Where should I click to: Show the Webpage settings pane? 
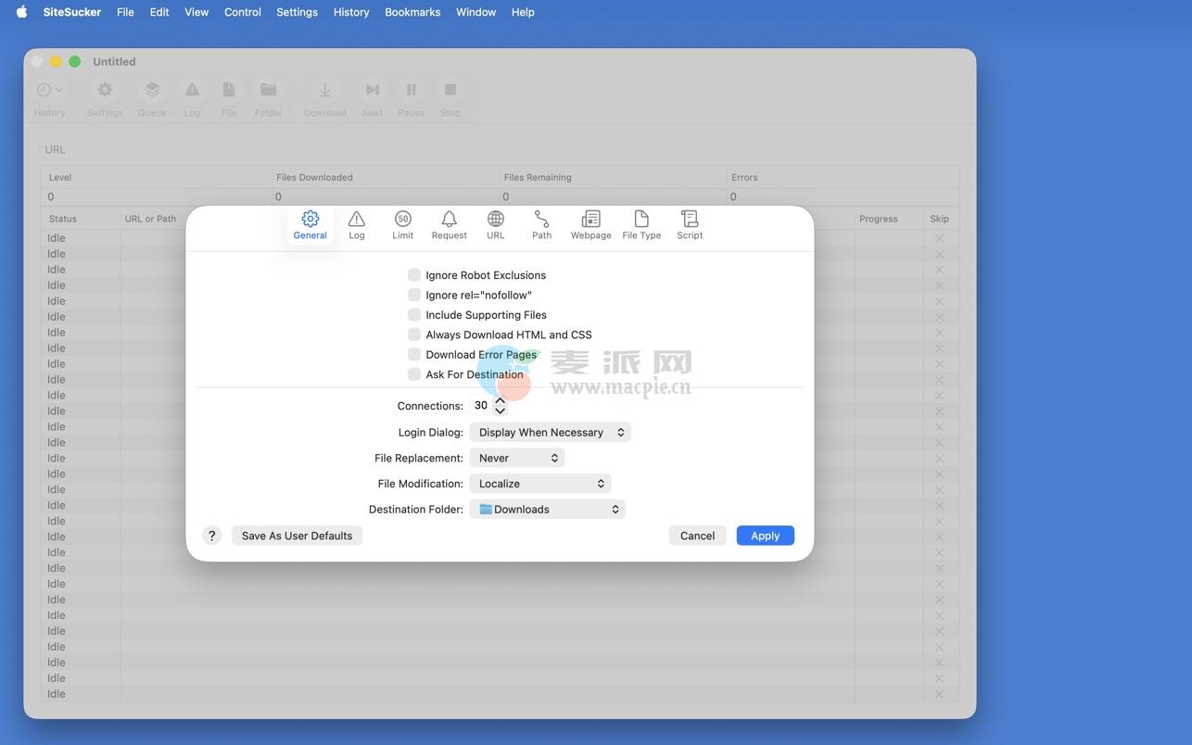pyautogui.click(x=590, y=224)
